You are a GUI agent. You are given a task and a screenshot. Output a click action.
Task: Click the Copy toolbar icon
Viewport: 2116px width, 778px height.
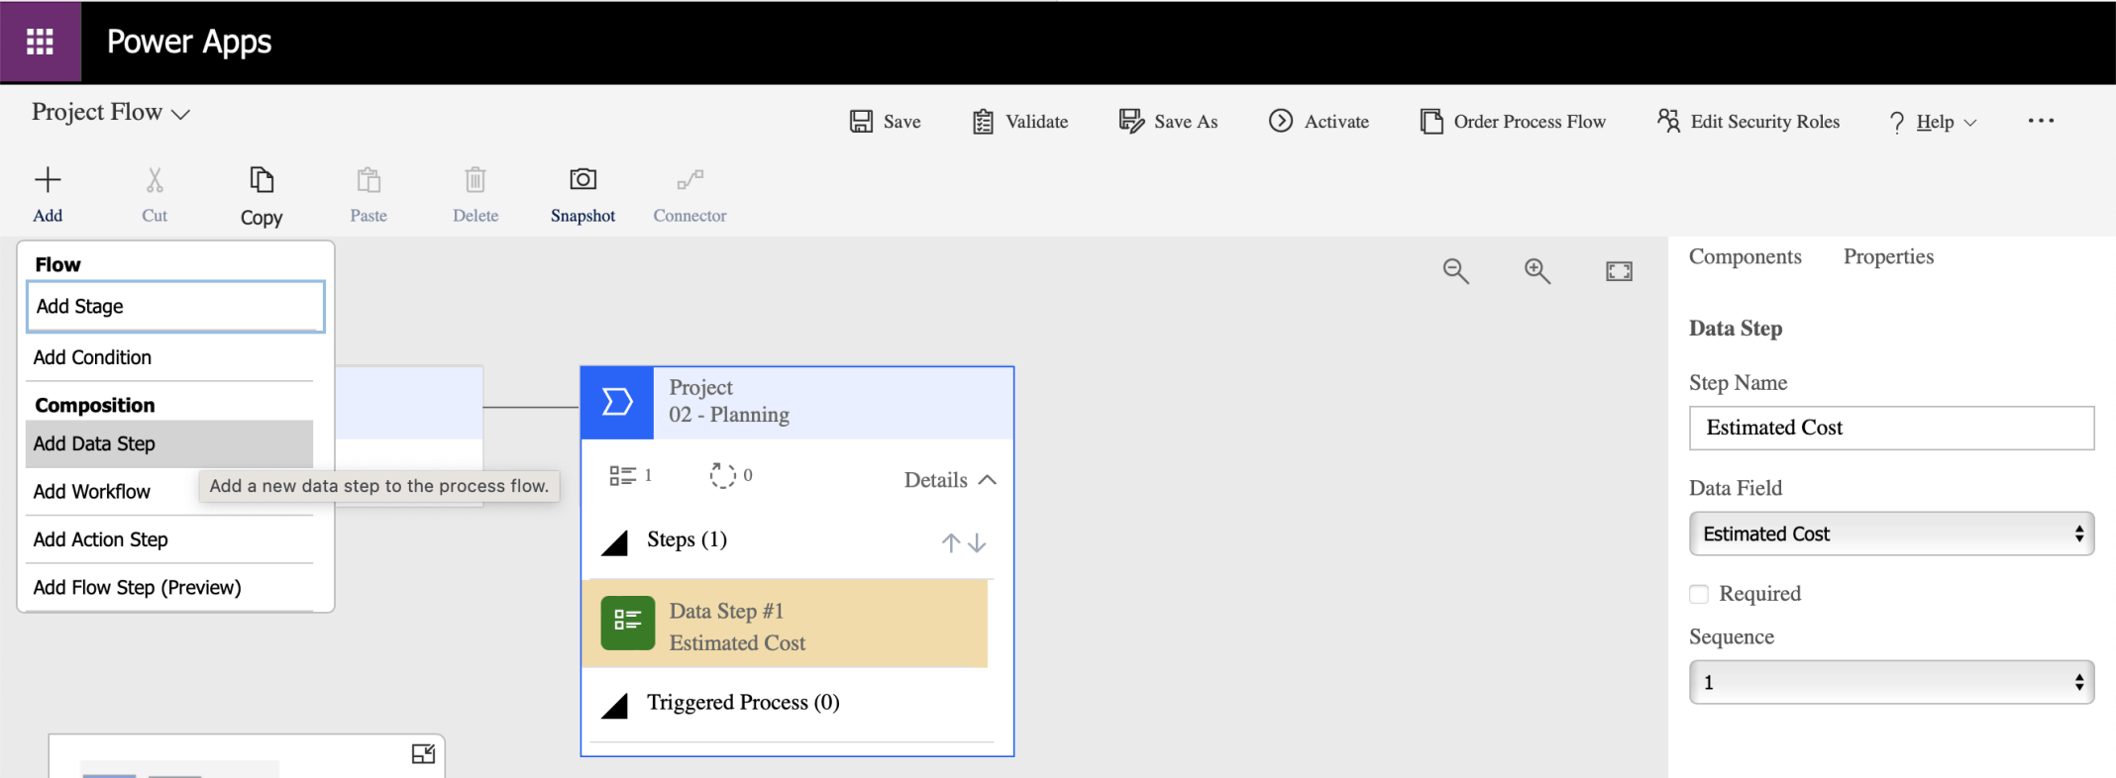(262, 180)
